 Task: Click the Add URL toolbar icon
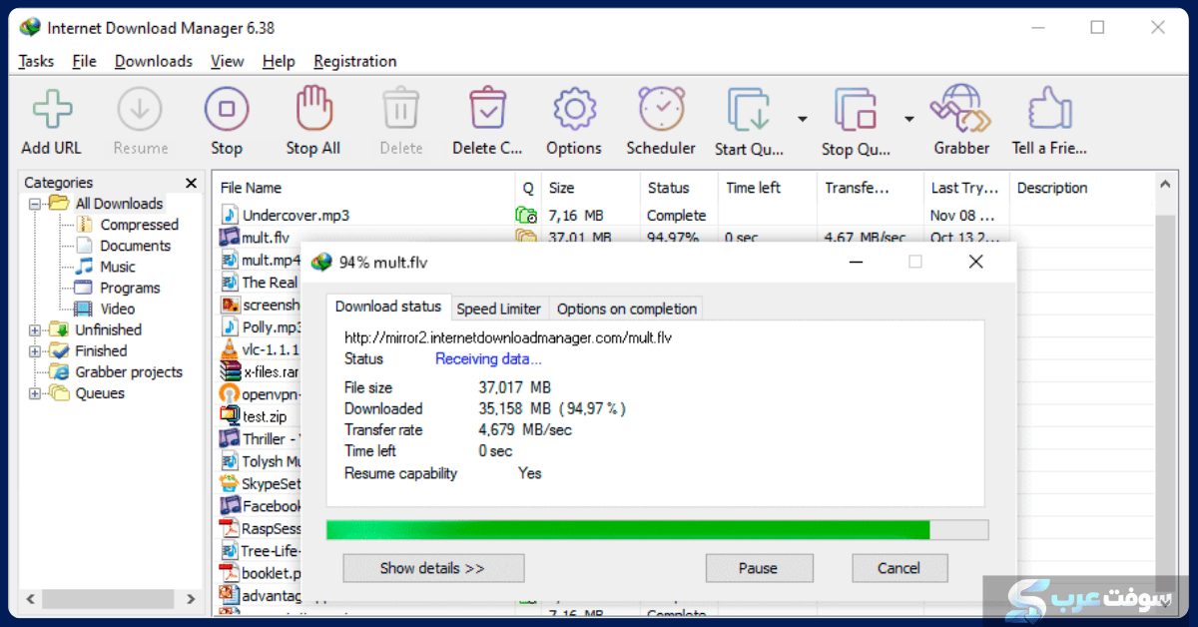[x=52, y=109]
